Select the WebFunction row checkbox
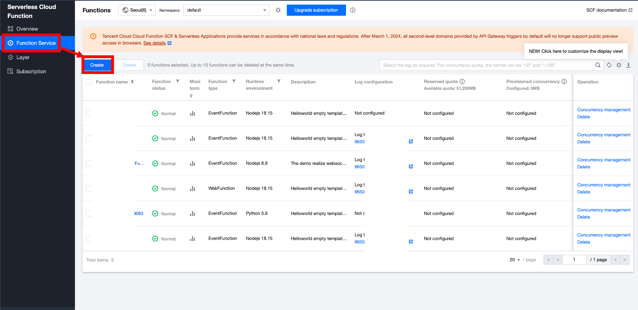The image size is (638, 310). pos(89,188)
